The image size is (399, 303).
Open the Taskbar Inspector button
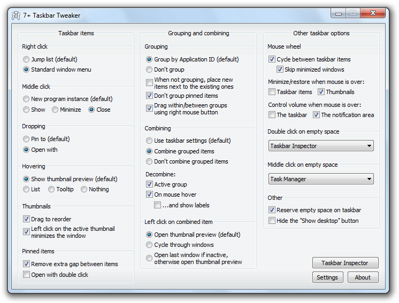346,263
